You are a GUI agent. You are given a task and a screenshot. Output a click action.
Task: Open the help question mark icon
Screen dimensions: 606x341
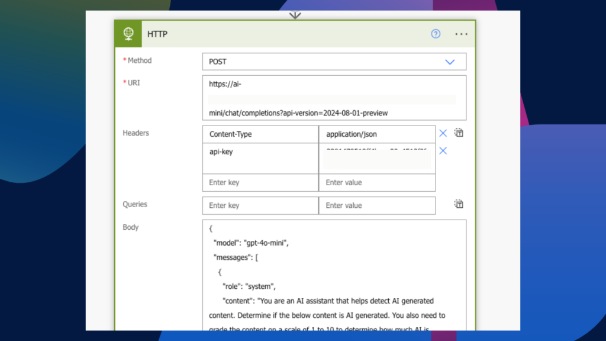pos(436,34)
